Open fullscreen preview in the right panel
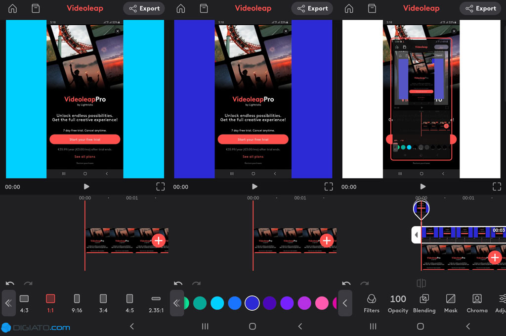 coord(497,187)
